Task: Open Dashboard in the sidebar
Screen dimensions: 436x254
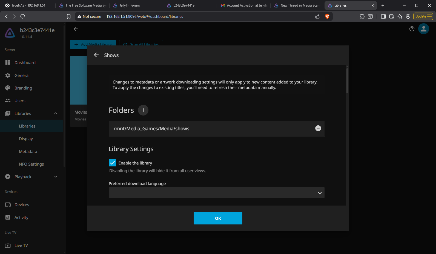Action: [x=25, y=63]
